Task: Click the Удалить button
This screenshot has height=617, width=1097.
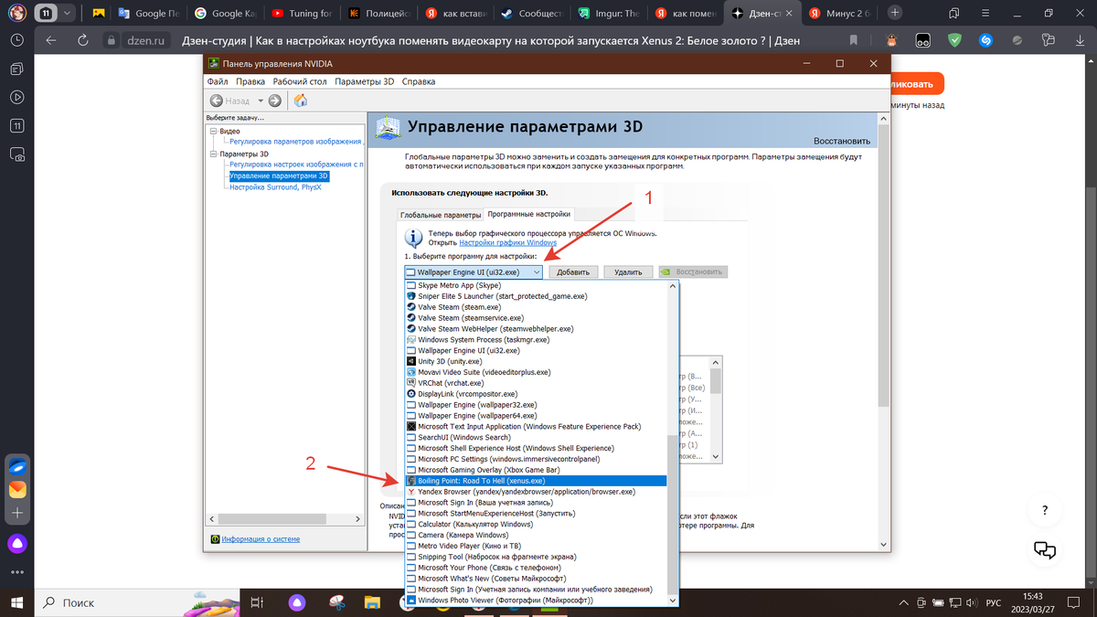Action: click(x=628, y=272)
